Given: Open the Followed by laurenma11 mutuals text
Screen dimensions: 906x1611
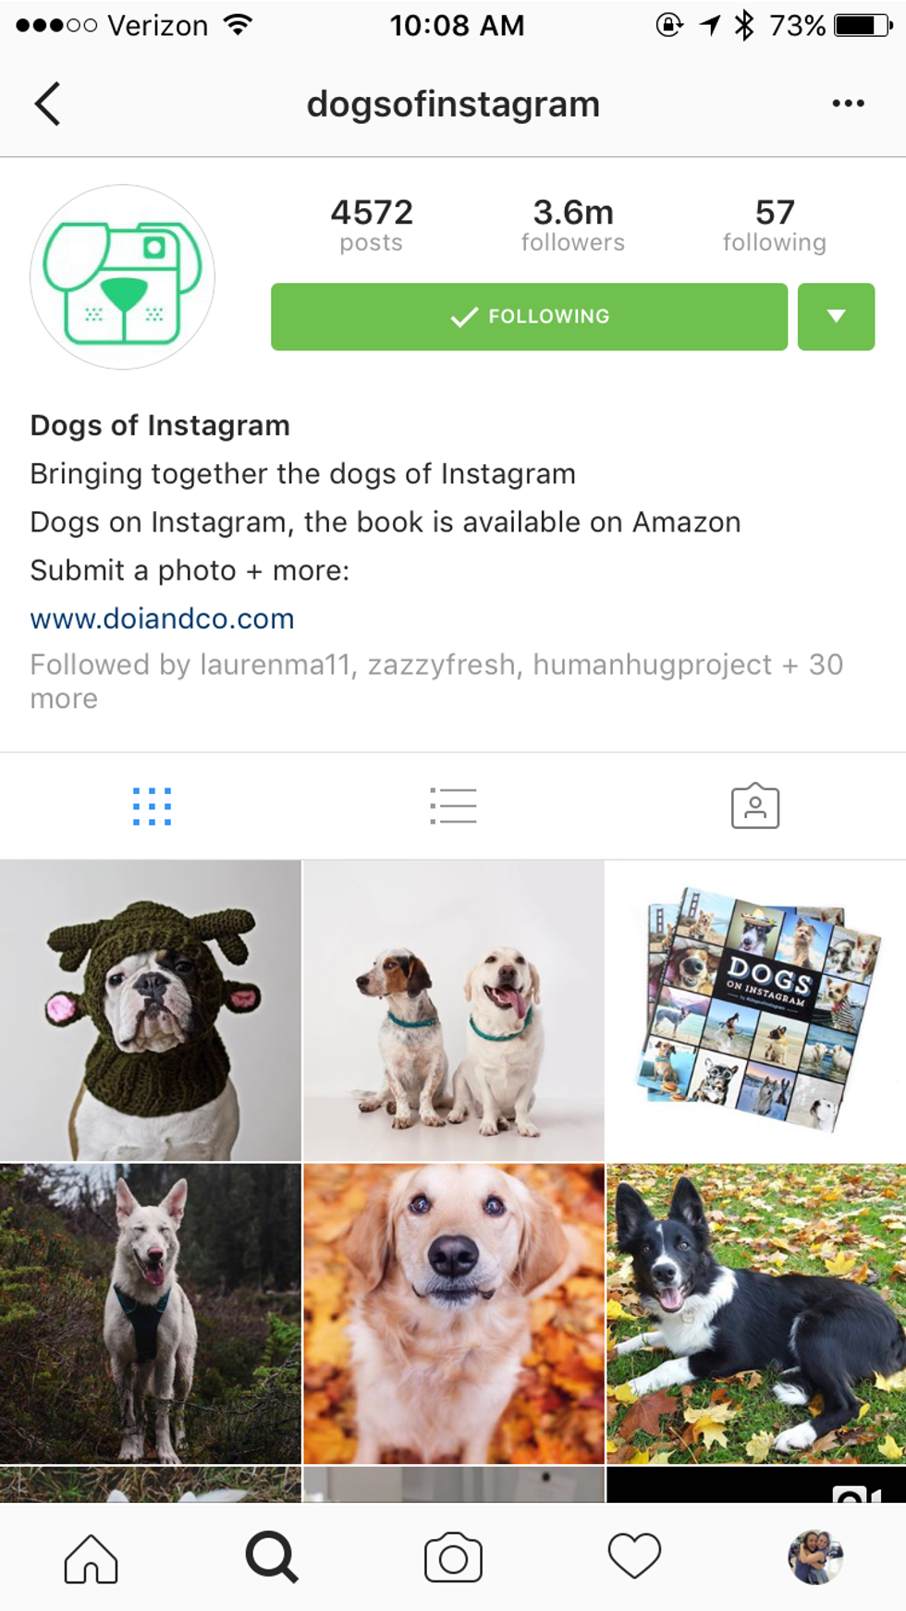Looking at the screenshot, I should (436, 681).
